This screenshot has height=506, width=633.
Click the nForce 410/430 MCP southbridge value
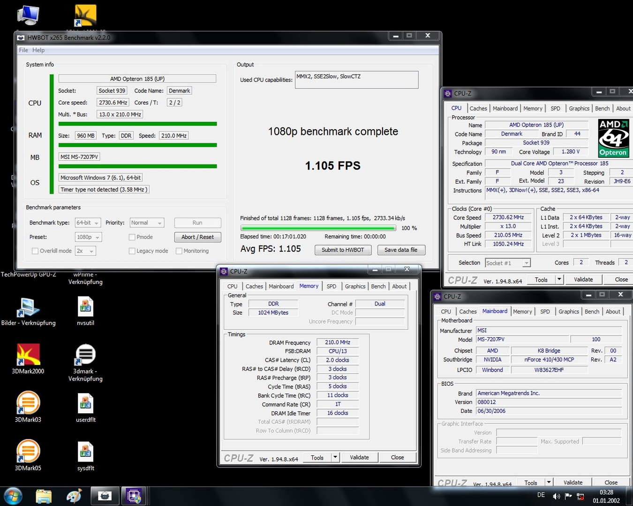pos(549,360)
